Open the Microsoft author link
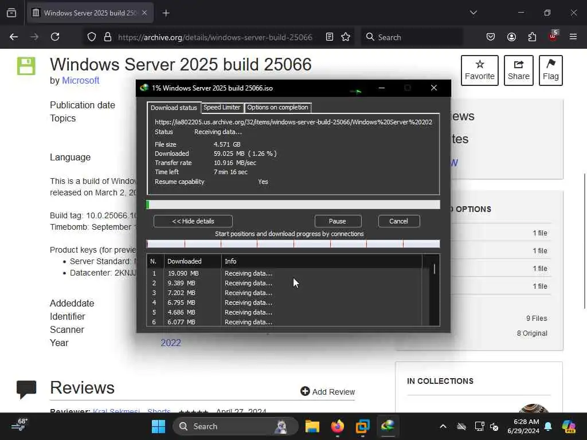Image resolution: width=587 pixels, height=440 pixels. point(80,80)
